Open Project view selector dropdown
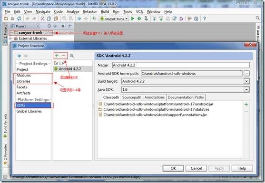Image resolution: width=265 pixels, height=183 pixels. point(25,26)
